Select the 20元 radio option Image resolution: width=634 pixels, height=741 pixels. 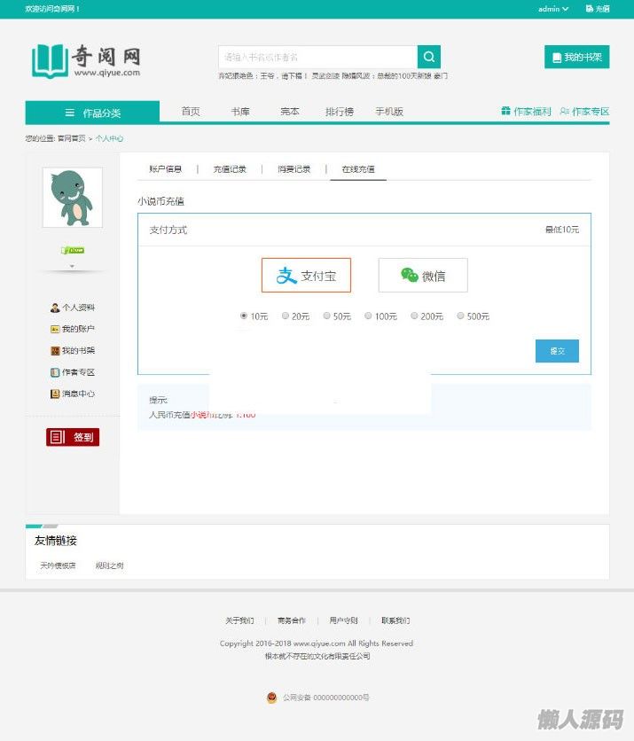(x=286, y=316)
